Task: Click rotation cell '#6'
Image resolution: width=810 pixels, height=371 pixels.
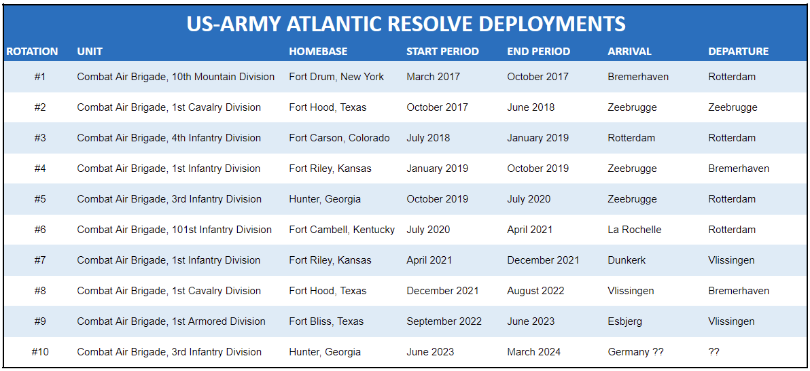Action: point(40,230)
